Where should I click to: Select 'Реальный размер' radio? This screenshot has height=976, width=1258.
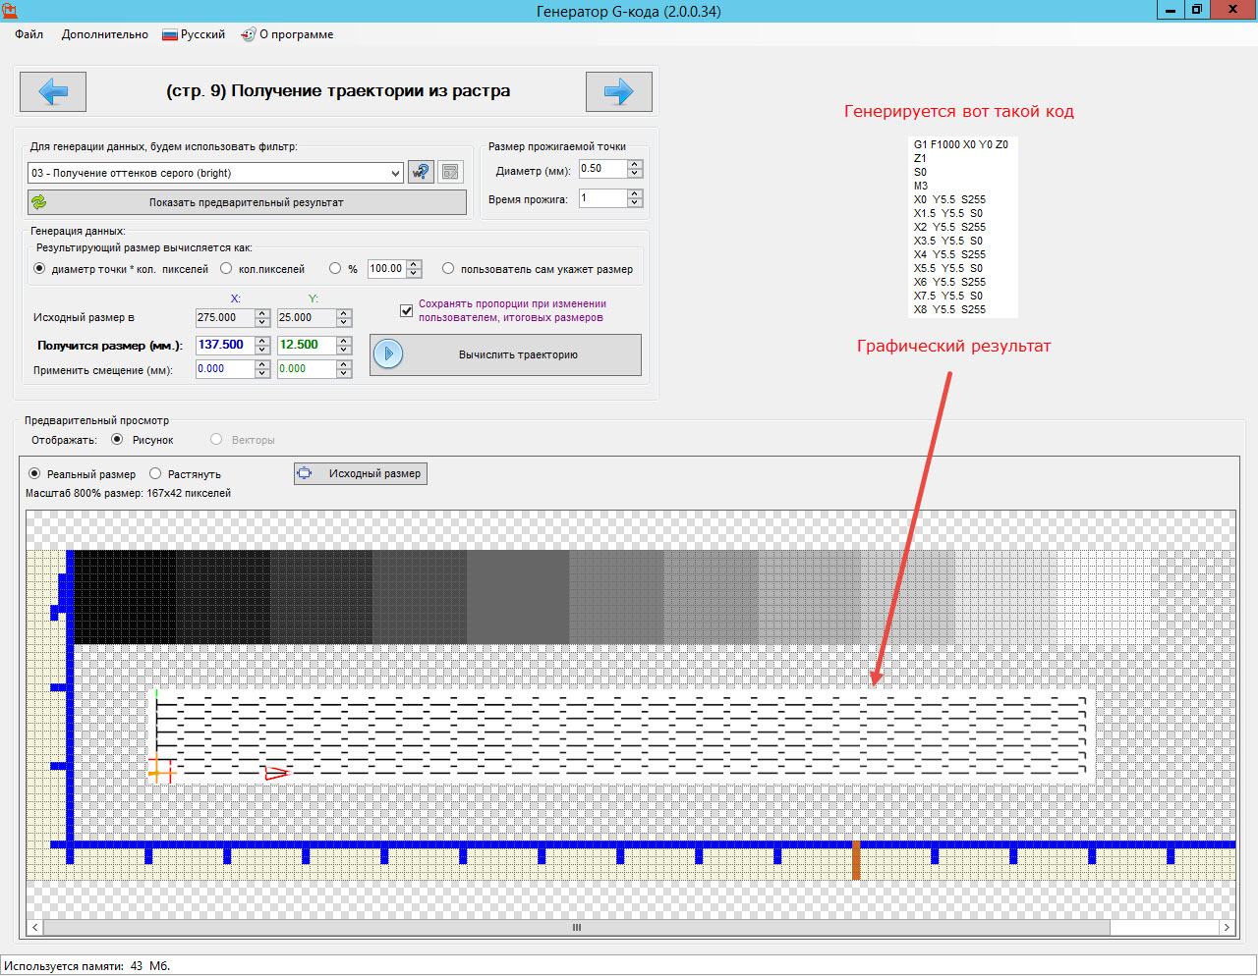click(x=34, y=473)
